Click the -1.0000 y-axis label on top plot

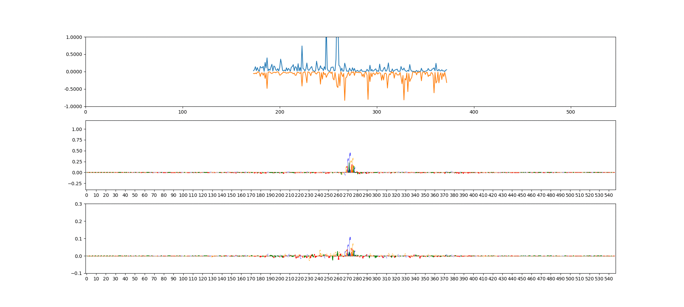[x=73, y=107]
